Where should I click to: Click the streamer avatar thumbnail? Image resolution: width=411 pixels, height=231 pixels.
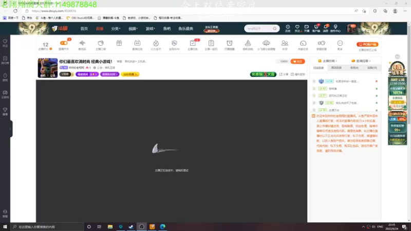[x=48, y=68]
